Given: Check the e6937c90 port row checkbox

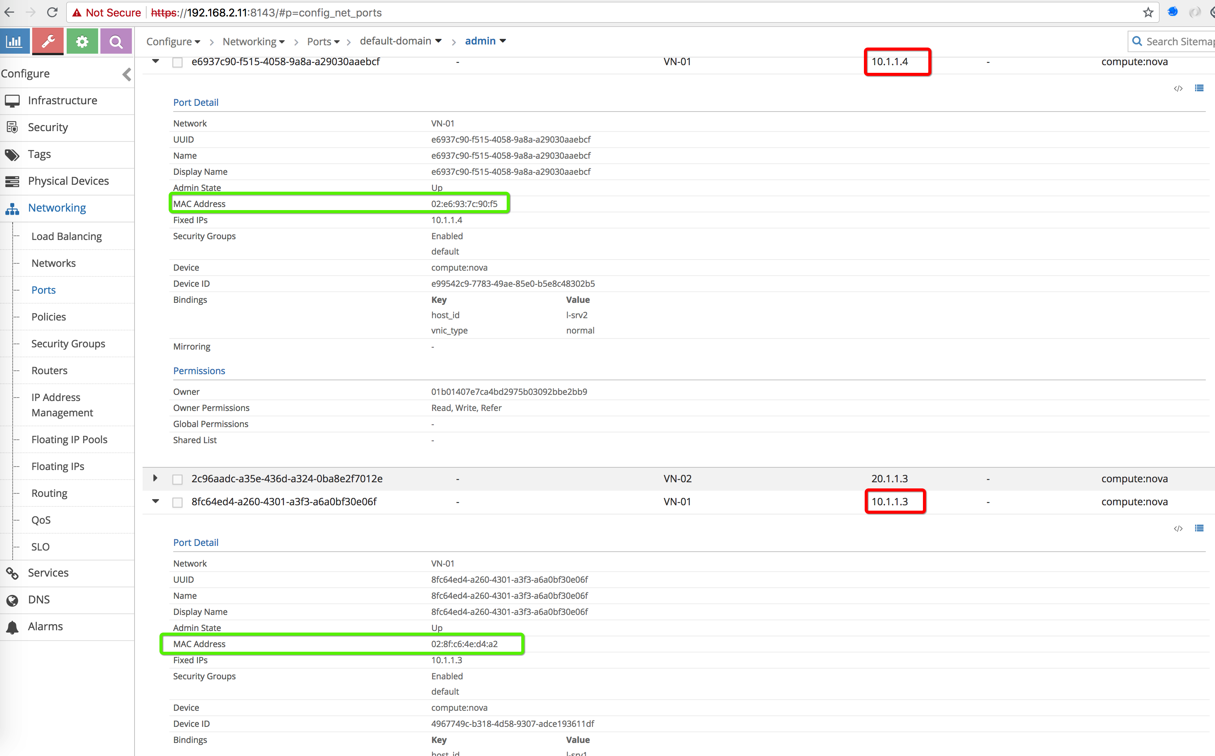Looking at the screenshot, I should 177,62.
